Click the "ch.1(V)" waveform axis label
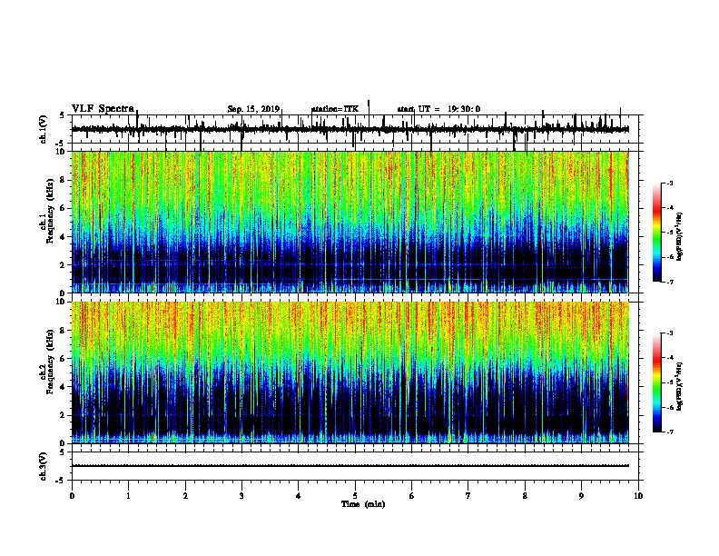The height and width of the screenshot is (556, 719). (44, 129)
